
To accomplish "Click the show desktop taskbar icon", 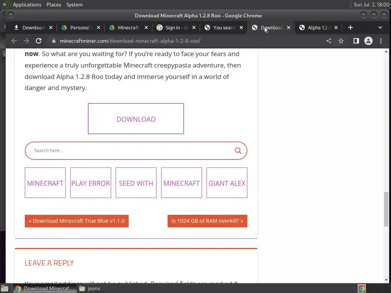I will tap(5, 288).
